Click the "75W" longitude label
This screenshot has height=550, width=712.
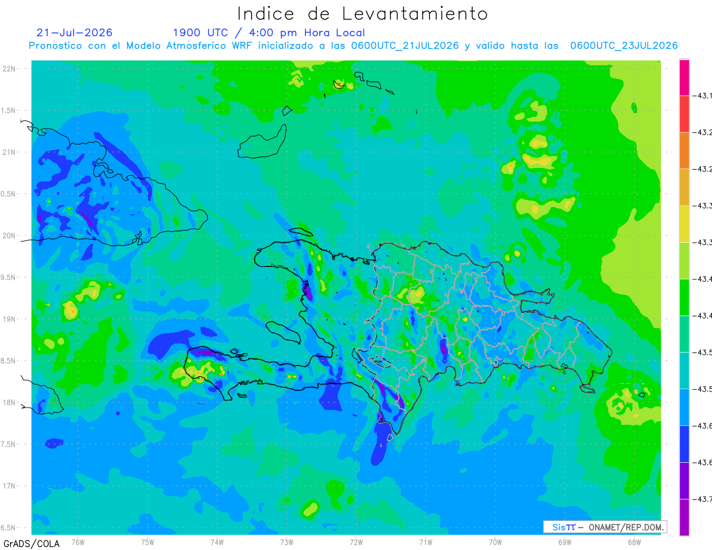tap(148, 542)
